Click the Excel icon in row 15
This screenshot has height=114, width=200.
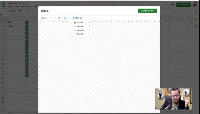point(27,75)
